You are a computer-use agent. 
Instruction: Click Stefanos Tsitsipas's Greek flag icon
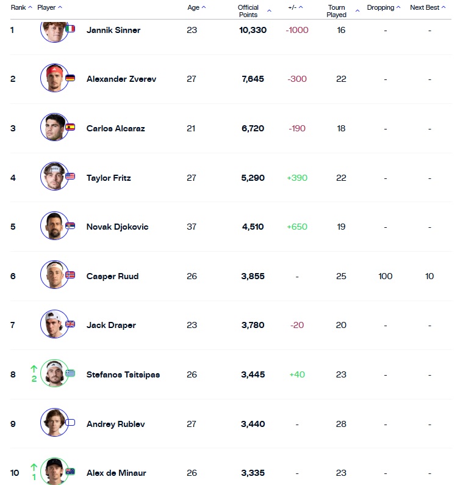pyautogui.click(x=70, y=374)
